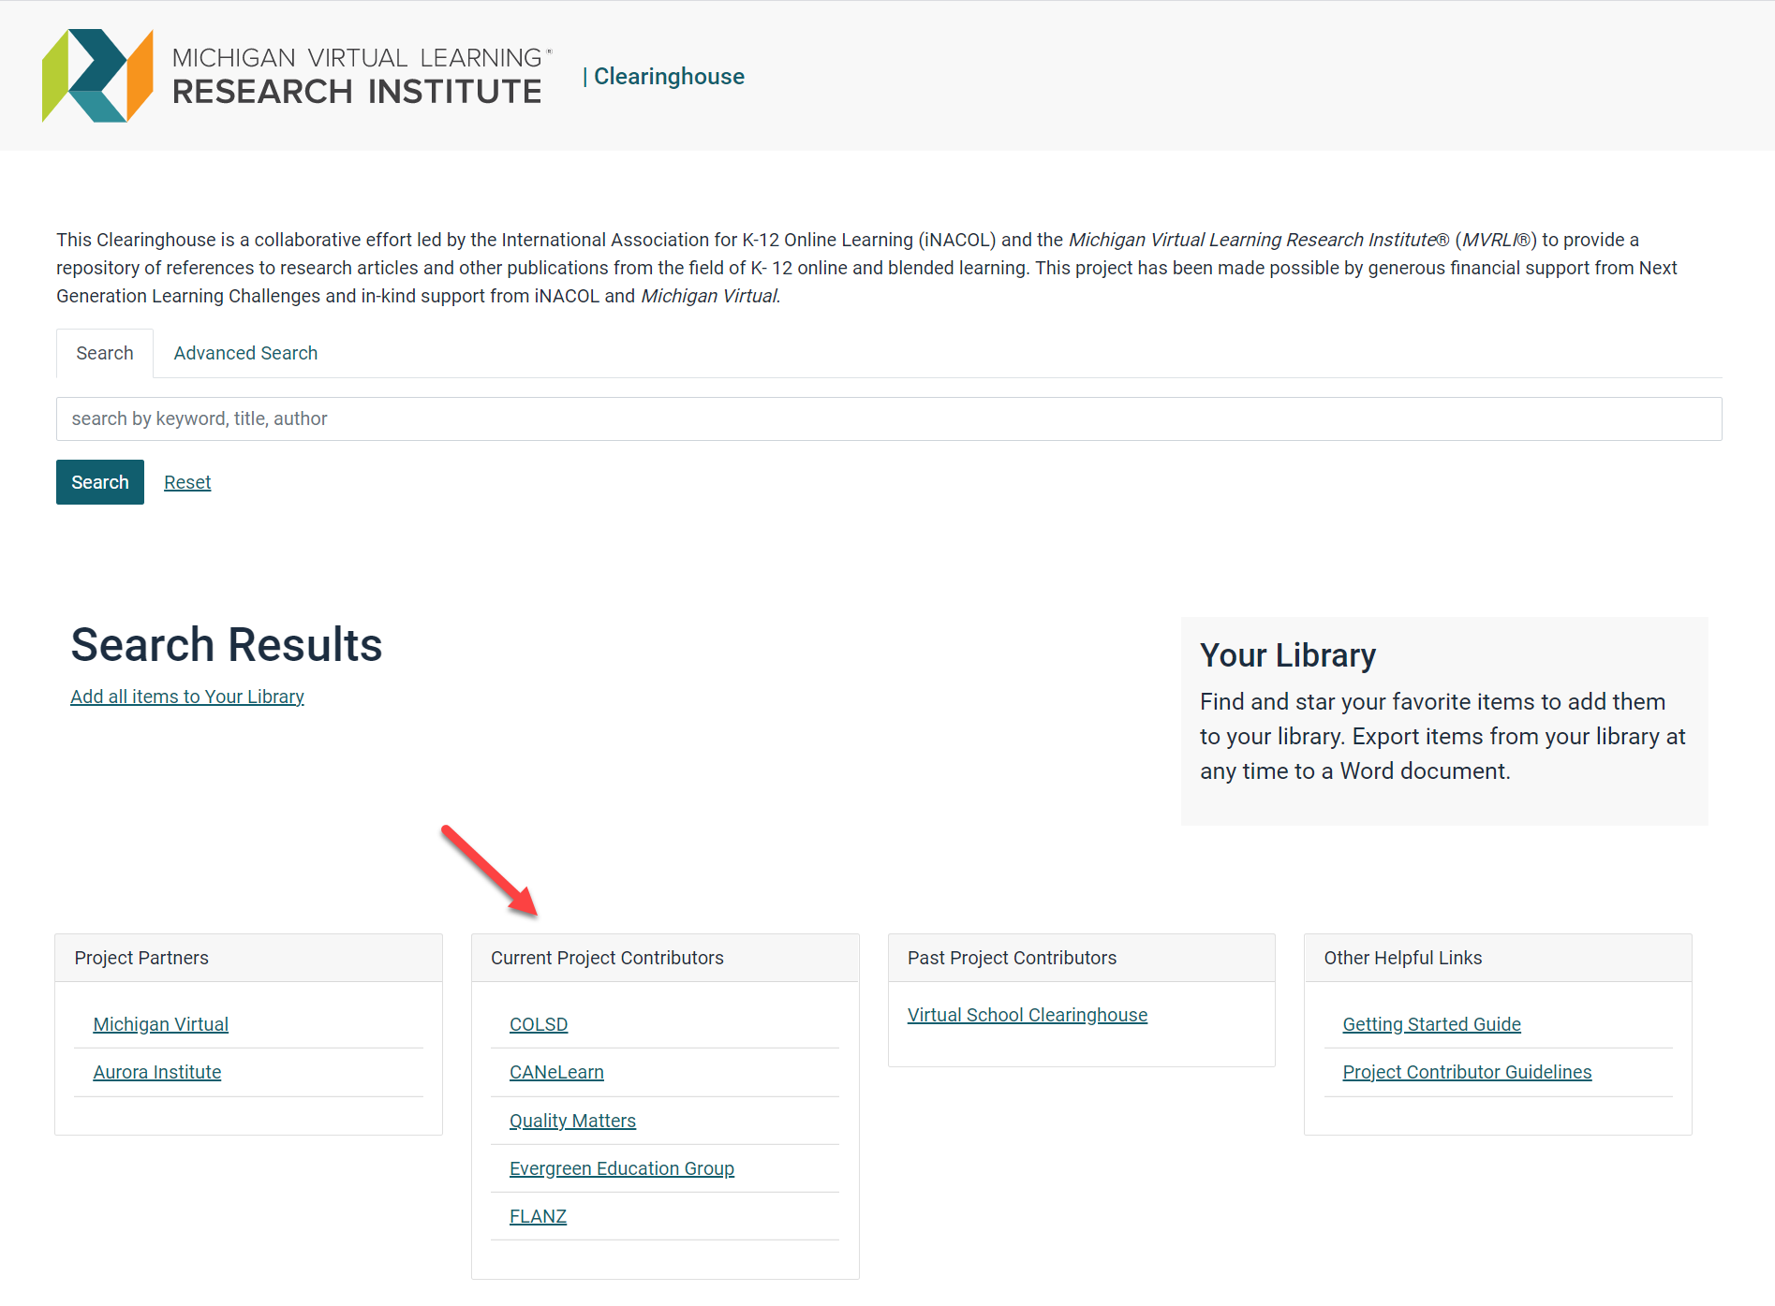Click the keyword search input field
This screenshot has height=1306, width=1775.
888,418
